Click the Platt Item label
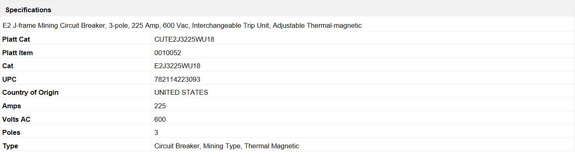This screenshot has height=154, width=575. (x=18, y=53)
